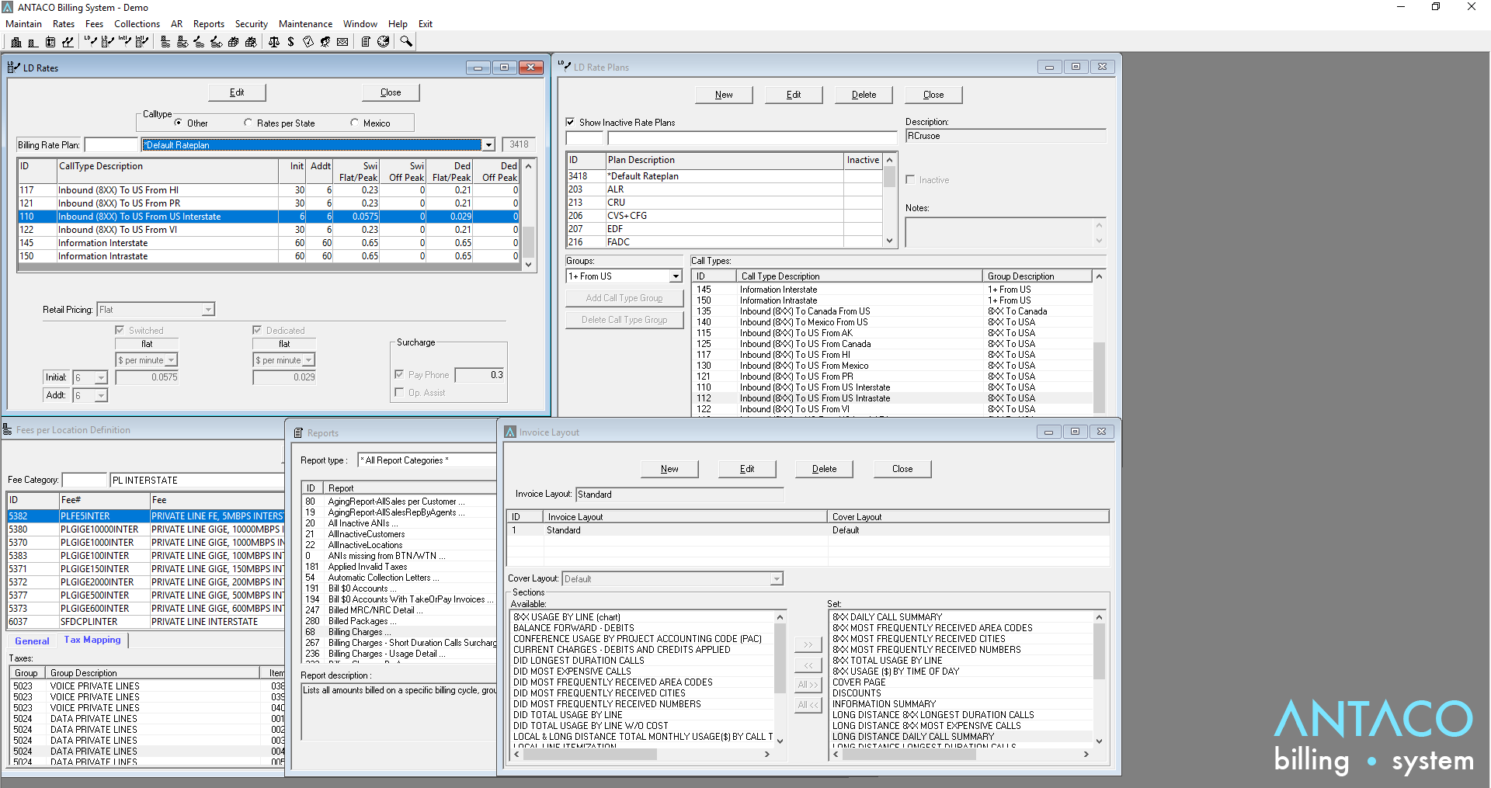
Task: Open the Collections menu
Action: click(x=137, y=24)
